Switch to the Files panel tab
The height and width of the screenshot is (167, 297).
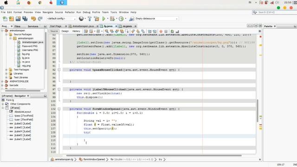(17, 26)
